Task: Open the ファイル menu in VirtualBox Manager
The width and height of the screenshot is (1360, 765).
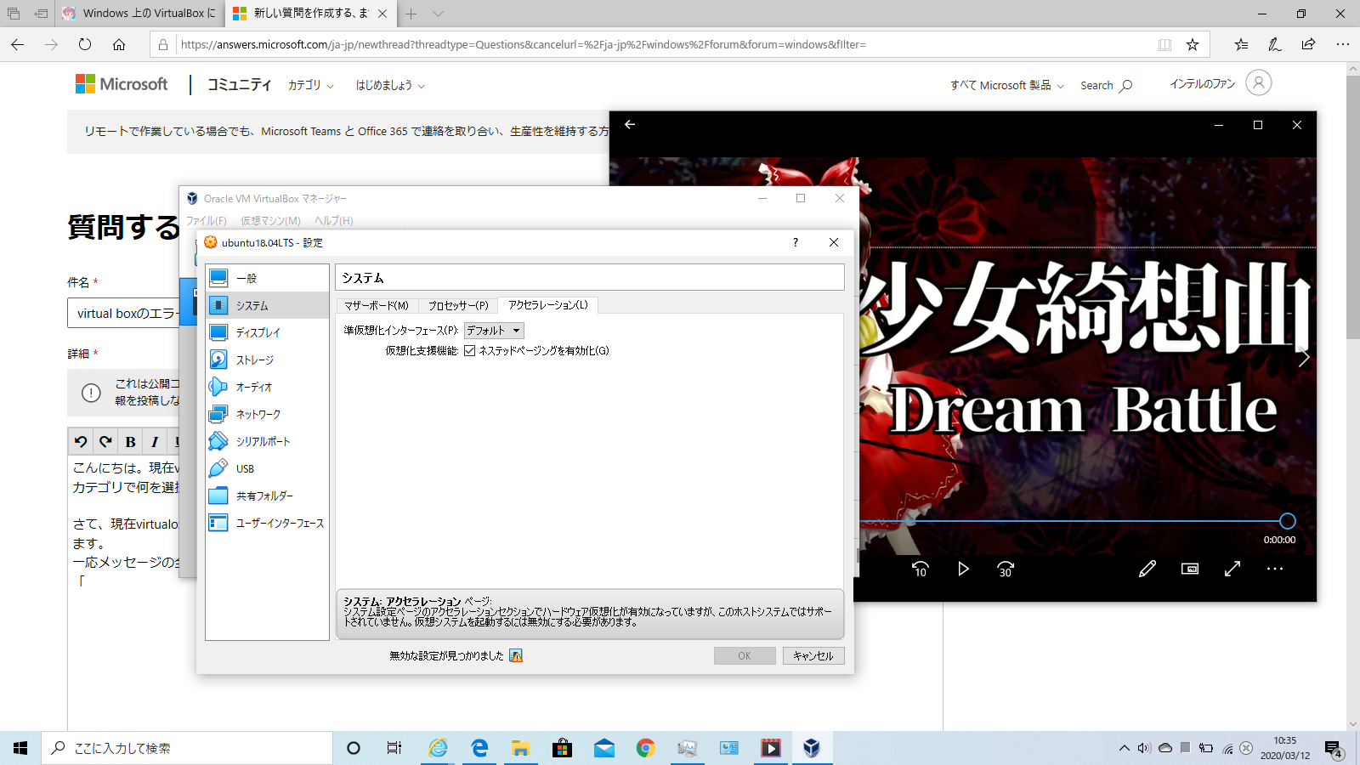Action: (207, 220)
